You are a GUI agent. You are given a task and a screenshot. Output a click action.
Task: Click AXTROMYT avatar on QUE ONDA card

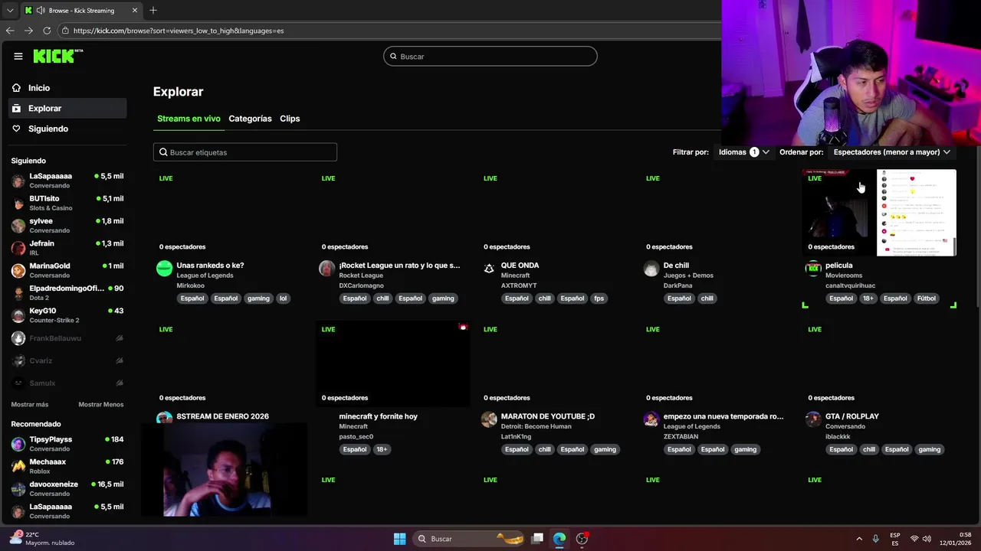(489, 268)
